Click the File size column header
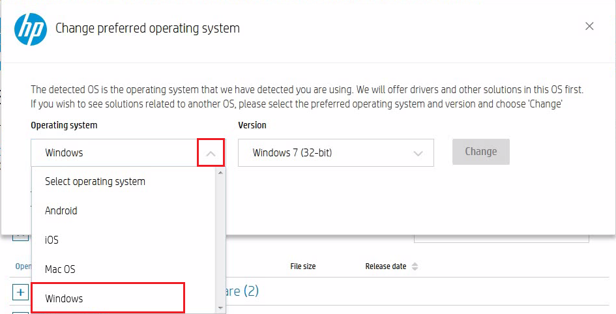 (303, 266)
